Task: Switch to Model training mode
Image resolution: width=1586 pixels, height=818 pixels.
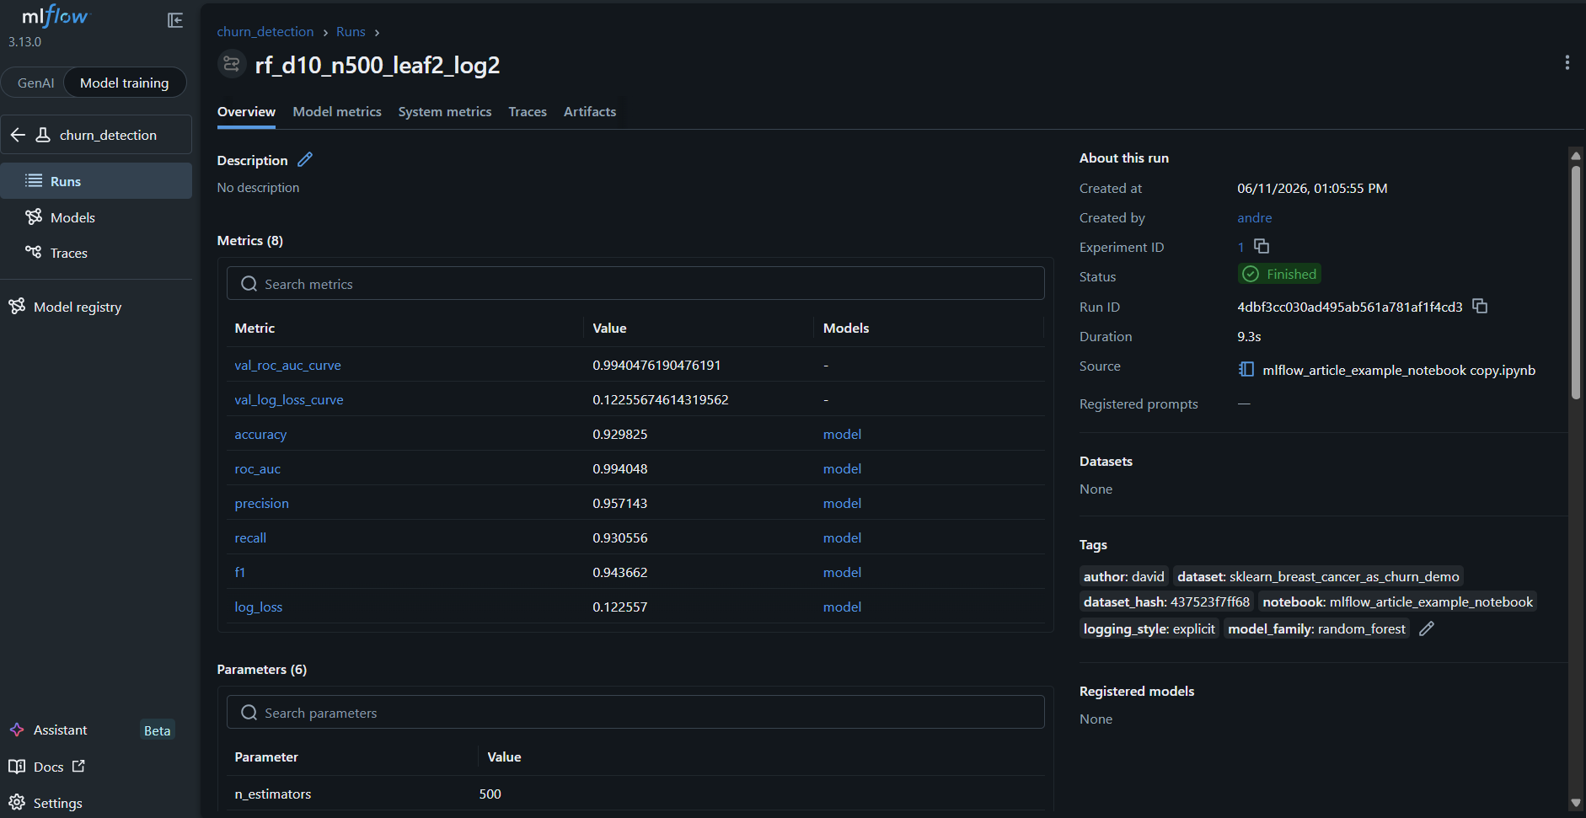Action: coord(125,83)
